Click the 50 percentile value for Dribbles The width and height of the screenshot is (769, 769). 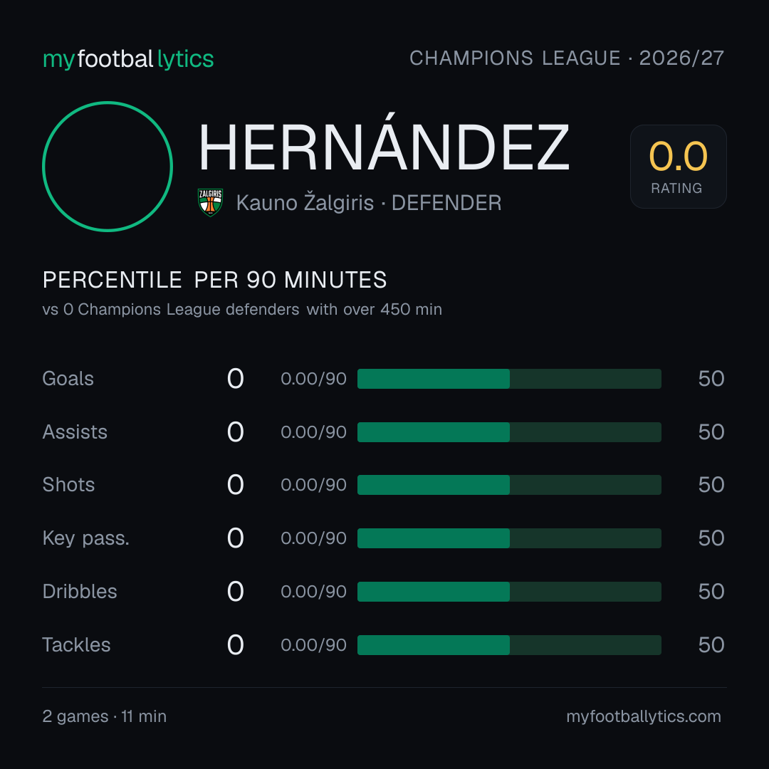pos(711,592)
